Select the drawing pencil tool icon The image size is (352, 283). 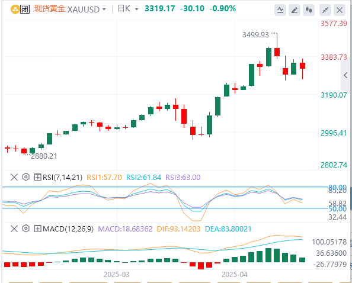(295, 10)
